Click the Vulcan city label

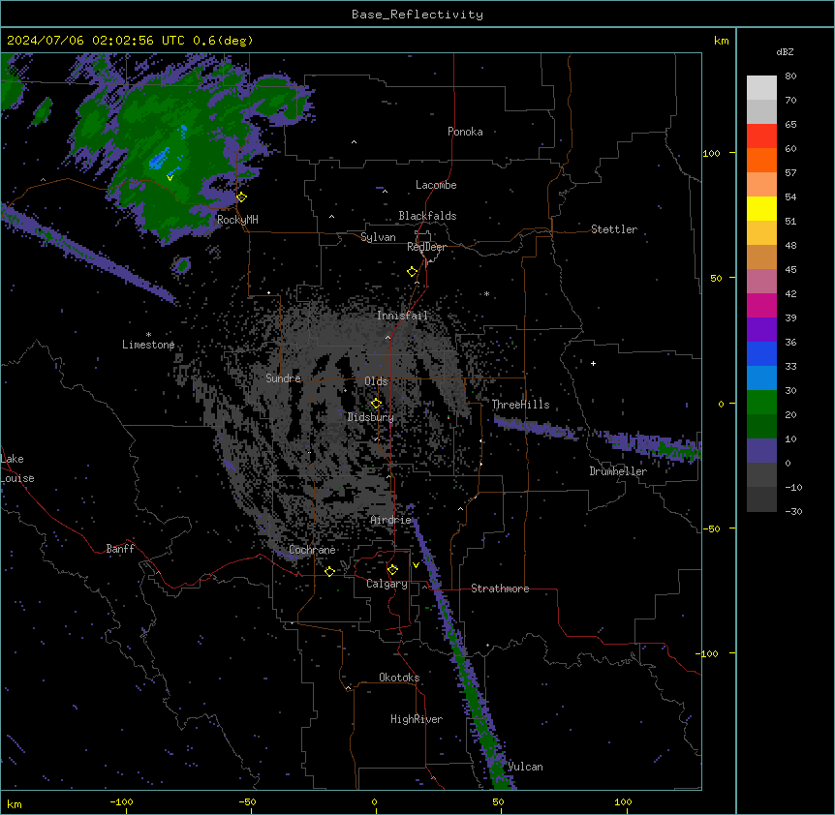pyautogui.click(x=525, y=767)
